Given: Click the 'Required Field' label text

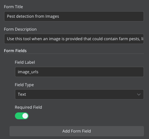Looking at the screenshot, I should (x=29, y=107).
